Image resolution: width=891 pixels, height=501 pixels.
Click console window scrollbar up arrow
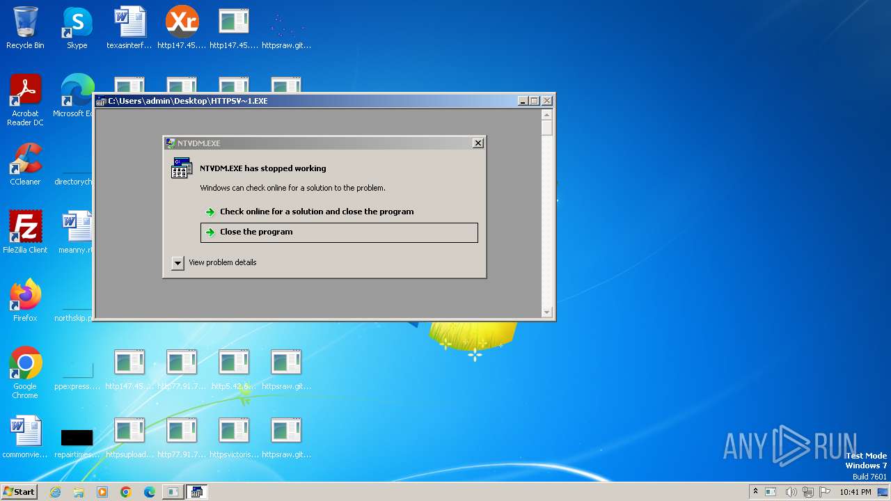[x=546, y=114]
